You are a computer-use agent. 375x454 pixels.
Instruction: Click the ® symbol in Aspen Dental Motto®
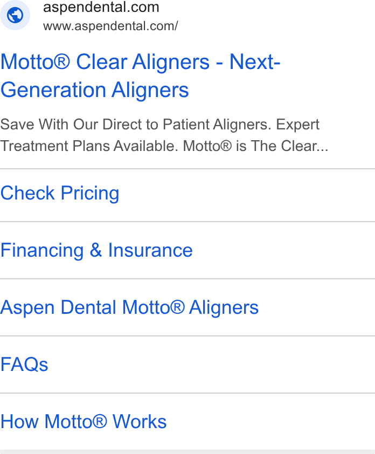(177, 306)
